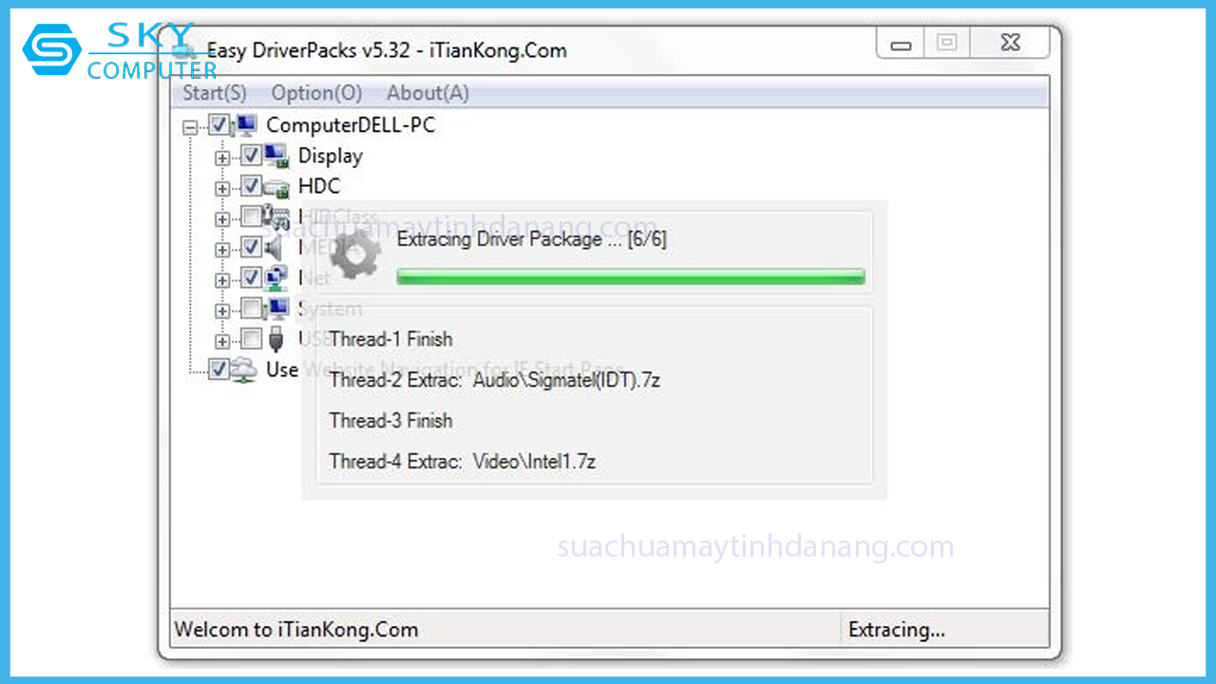Click the HDC drive controller icon
This screenshot has height=684, width=1216.
276,187
